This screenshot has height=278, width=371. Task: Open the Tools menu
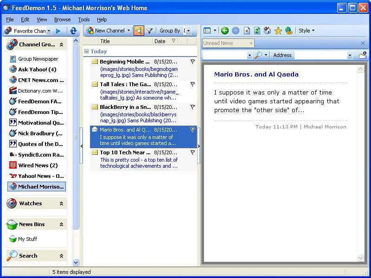84,19
